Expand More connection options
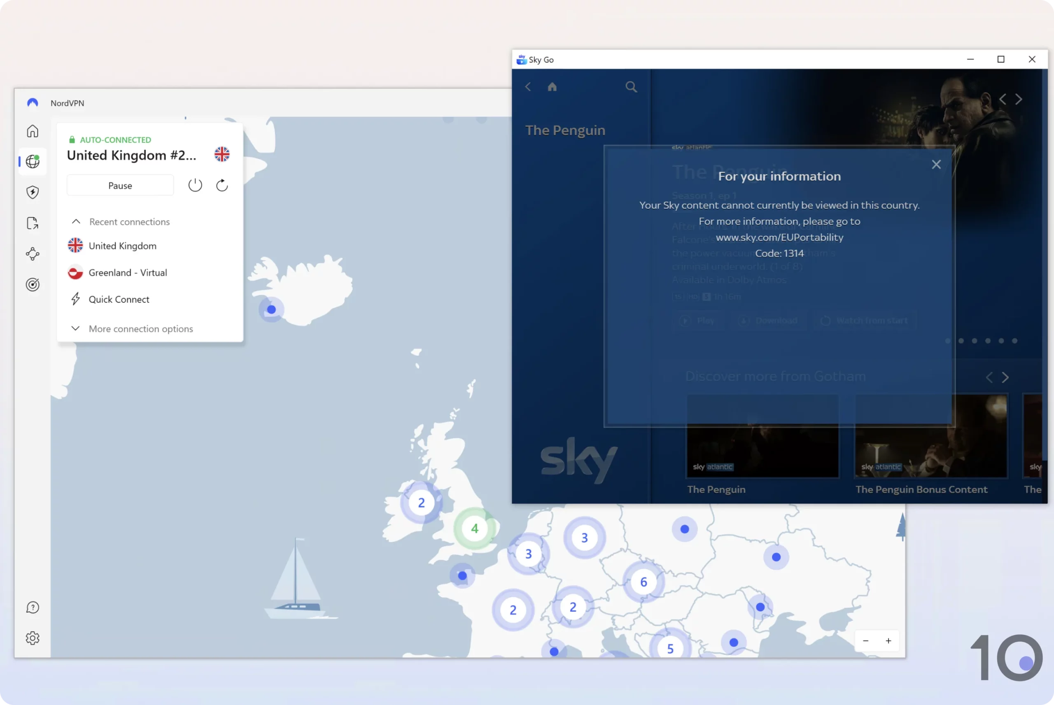Viewport: 1054px width, 705px height. pyautogui.click(x=140, y=329)
